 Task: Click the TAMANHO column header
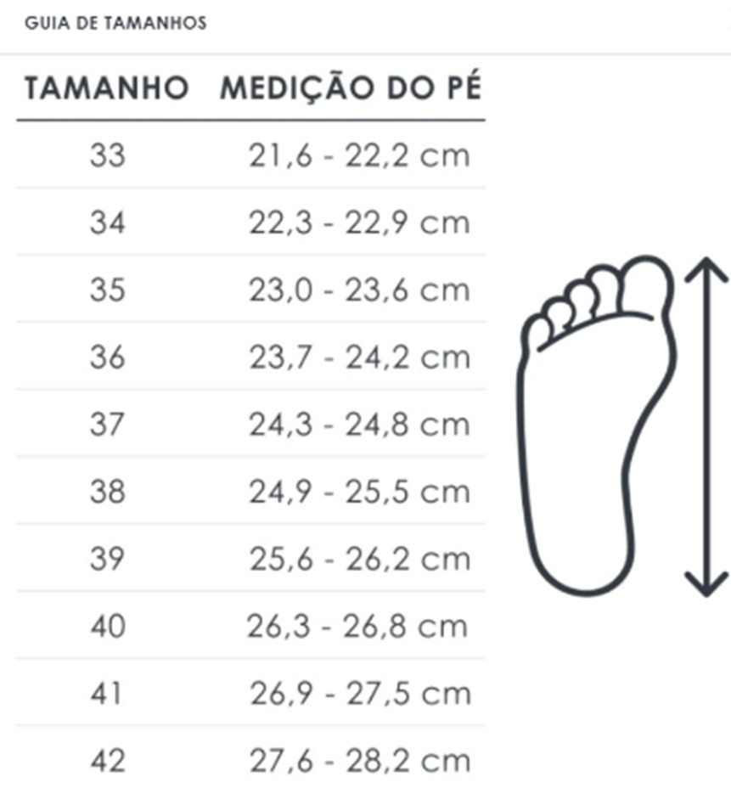click(x=107, y=87)
